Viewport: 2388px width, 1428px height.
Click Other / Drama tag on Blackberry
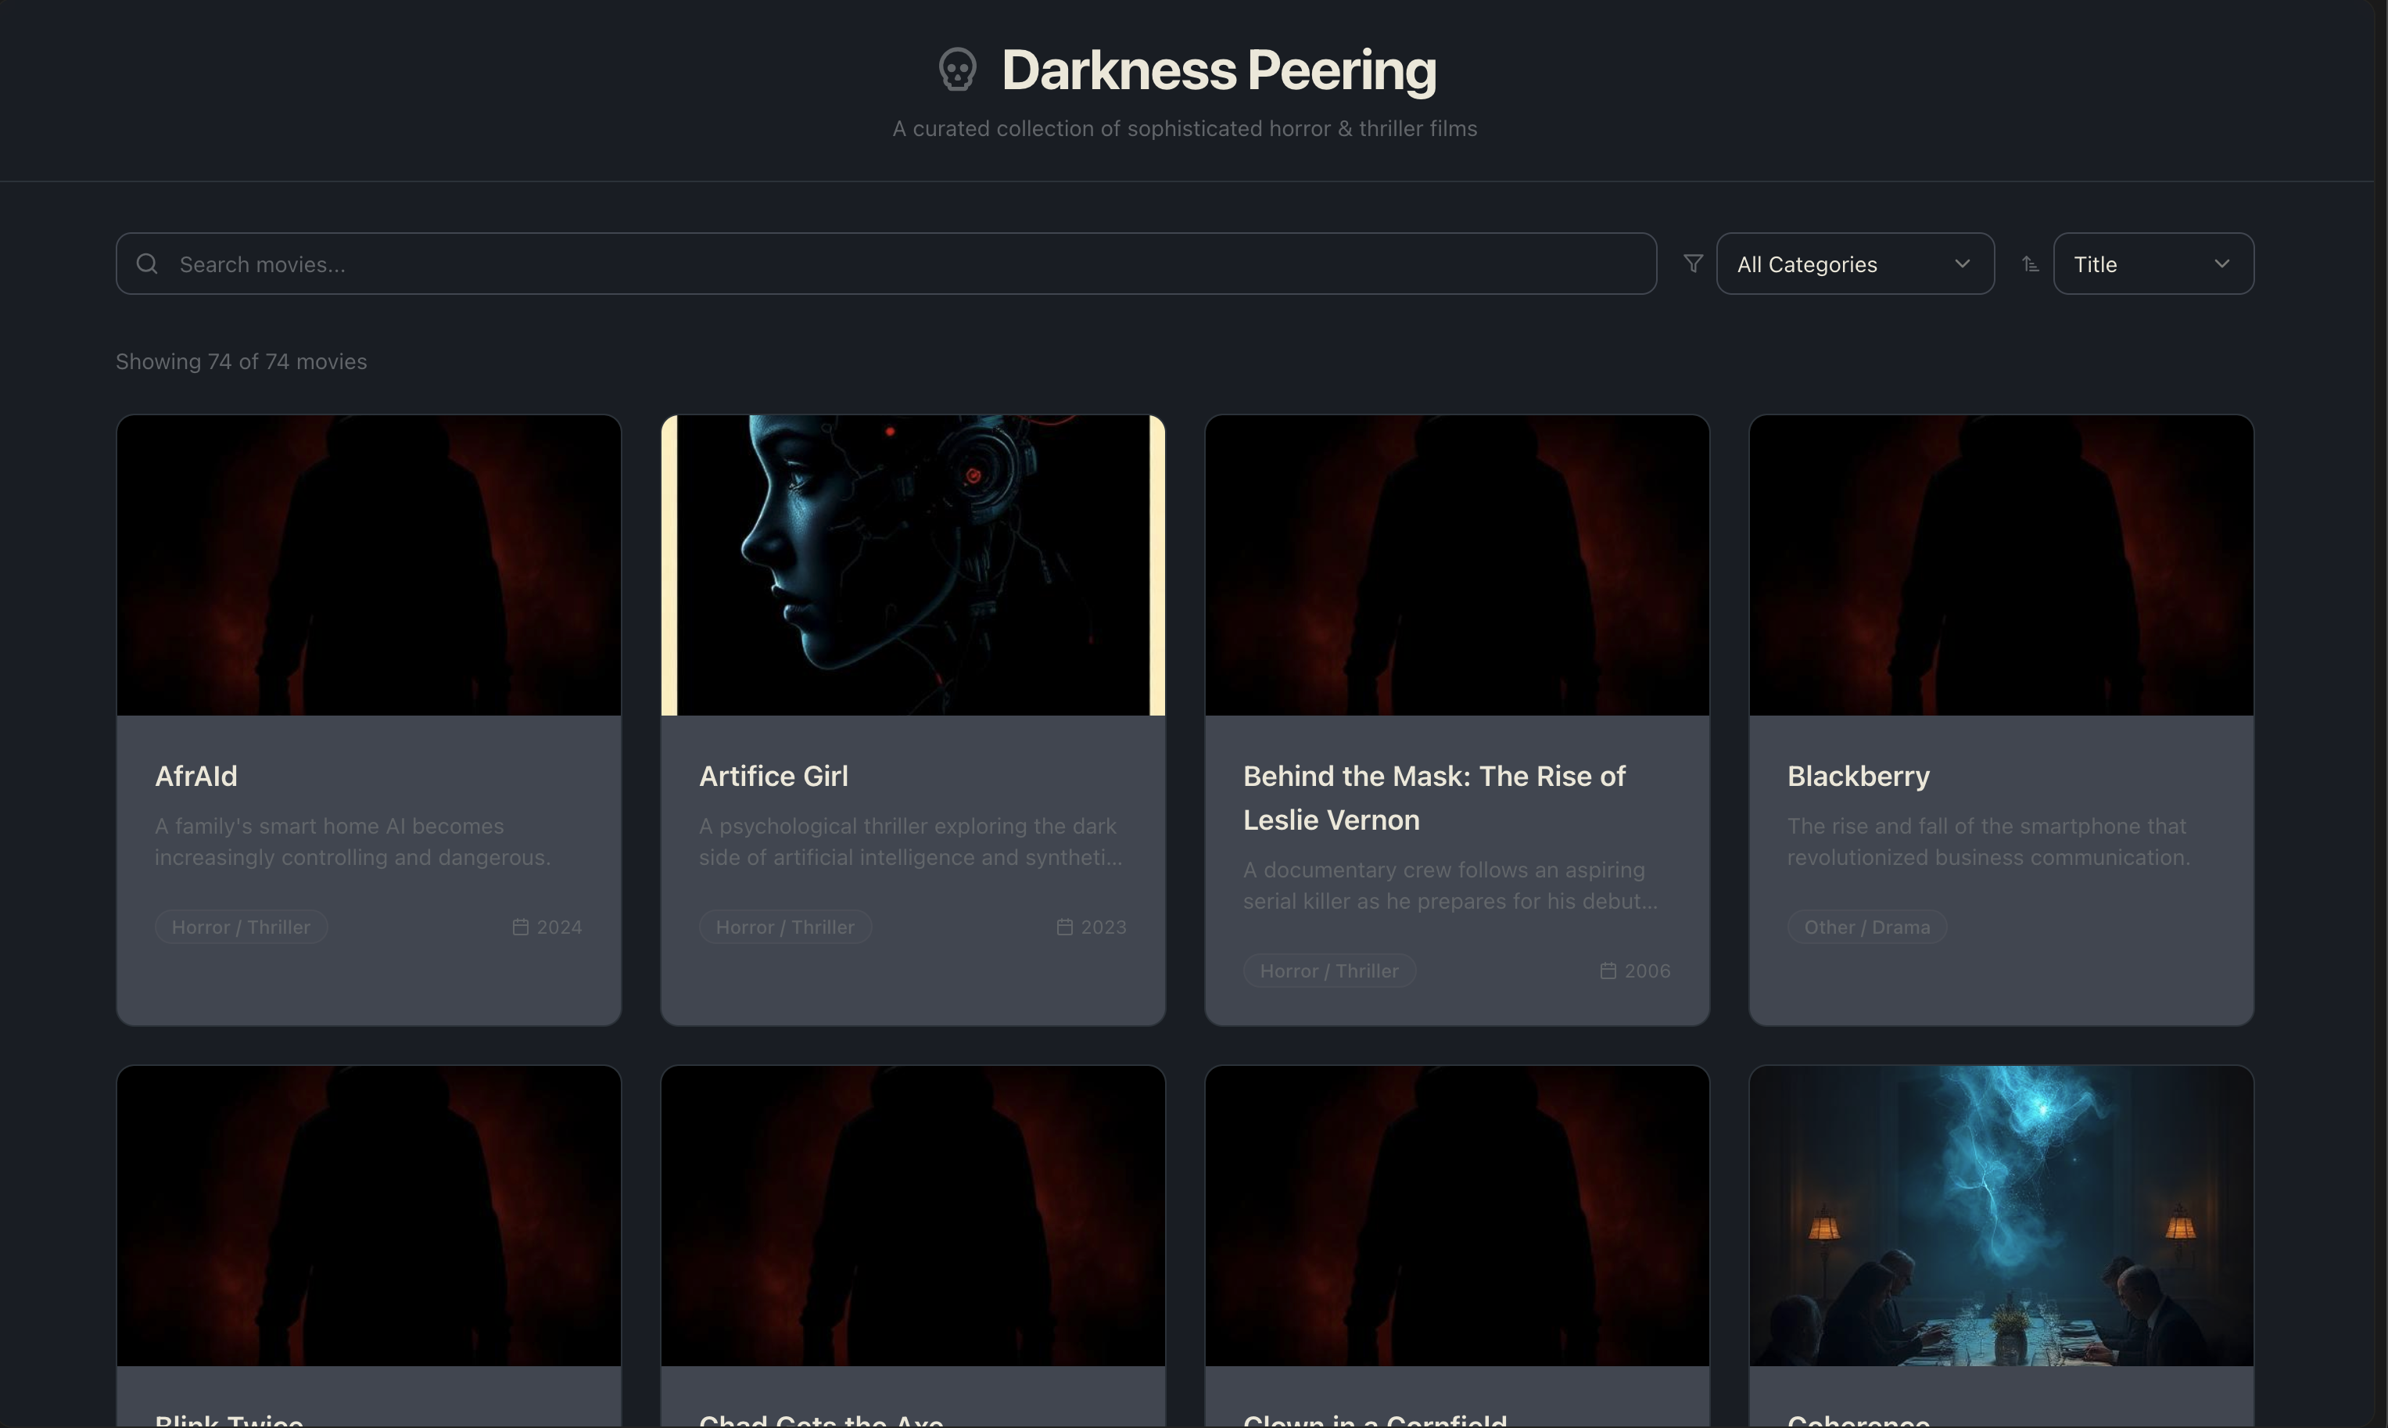coord(1866,927)
